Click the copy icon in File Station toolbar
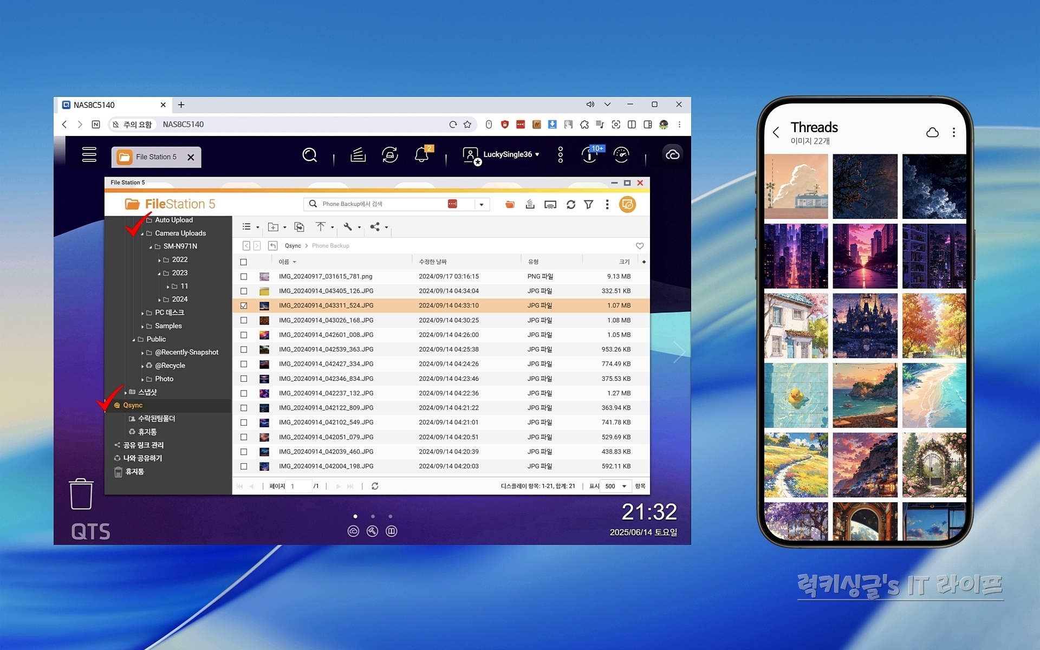The image size is (1040, 650). [299, 227]
